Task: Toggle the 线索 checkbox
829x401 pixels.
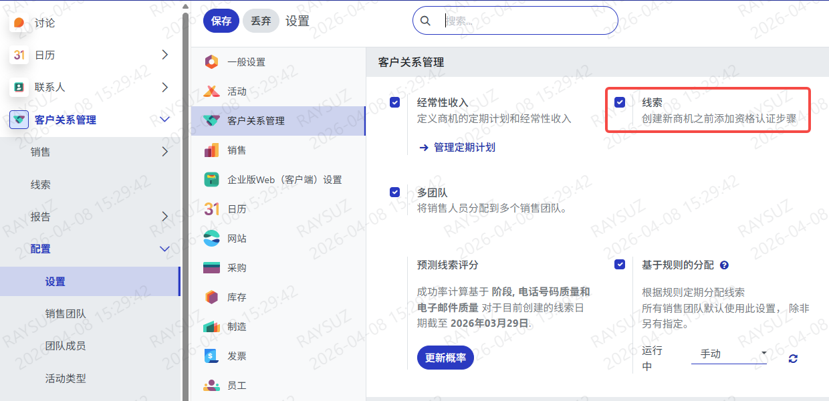Action: pos(620,102)
